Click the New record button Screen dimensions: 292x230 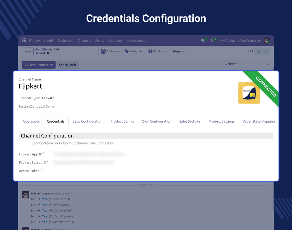[28, 51]
